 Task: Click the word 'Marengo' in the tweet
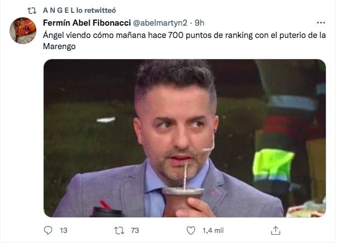(59, 46)
